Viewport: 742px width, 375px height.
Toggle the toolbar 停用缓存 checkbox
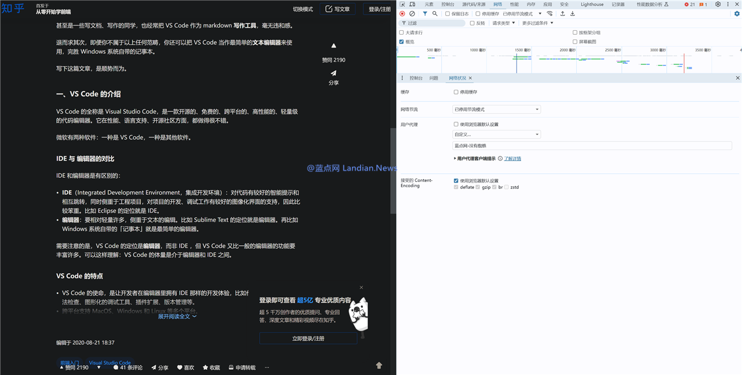point(478,14)
